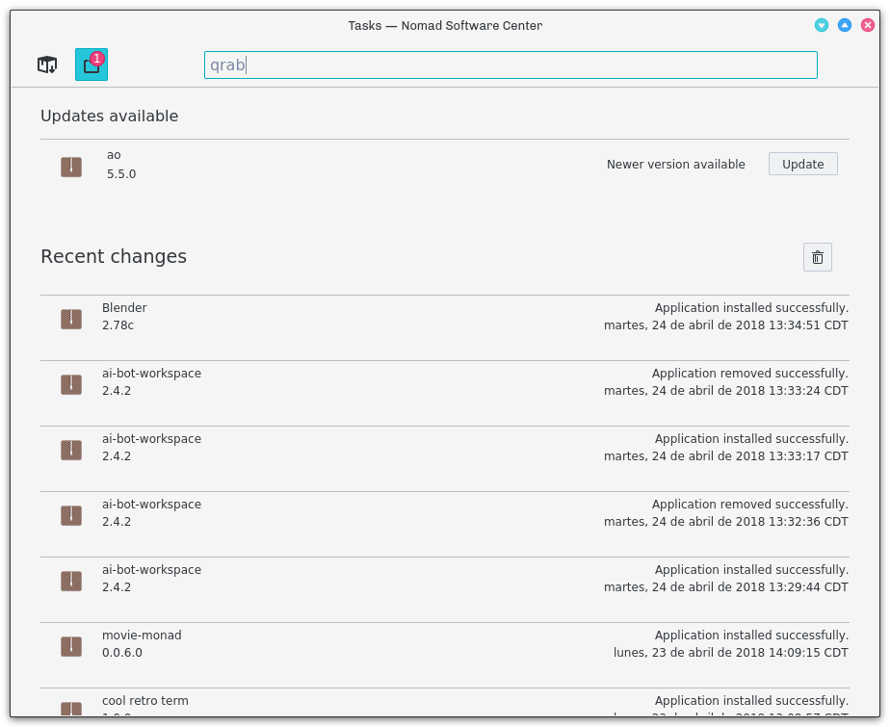Open the Tasks view with notification badge
Screen dimensions: 890x727
(92, 65)
